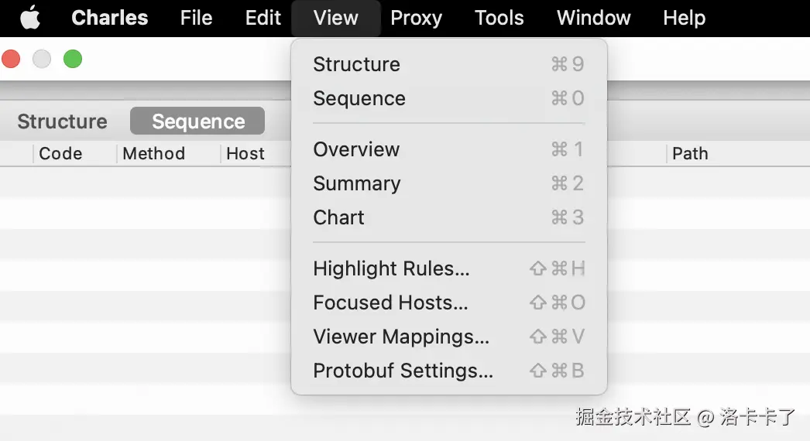Open the Proxy menu
The width and height of the screenshot is (810, 441).
[417, 18]
